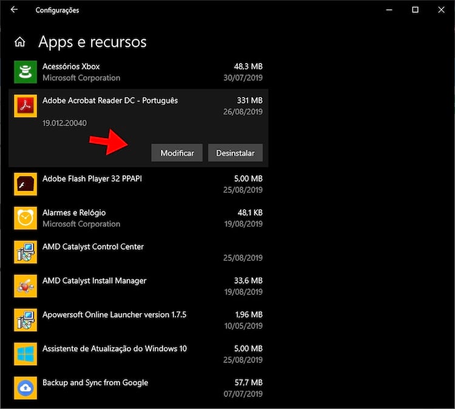Click the 331 MB size value

[250, 101]
